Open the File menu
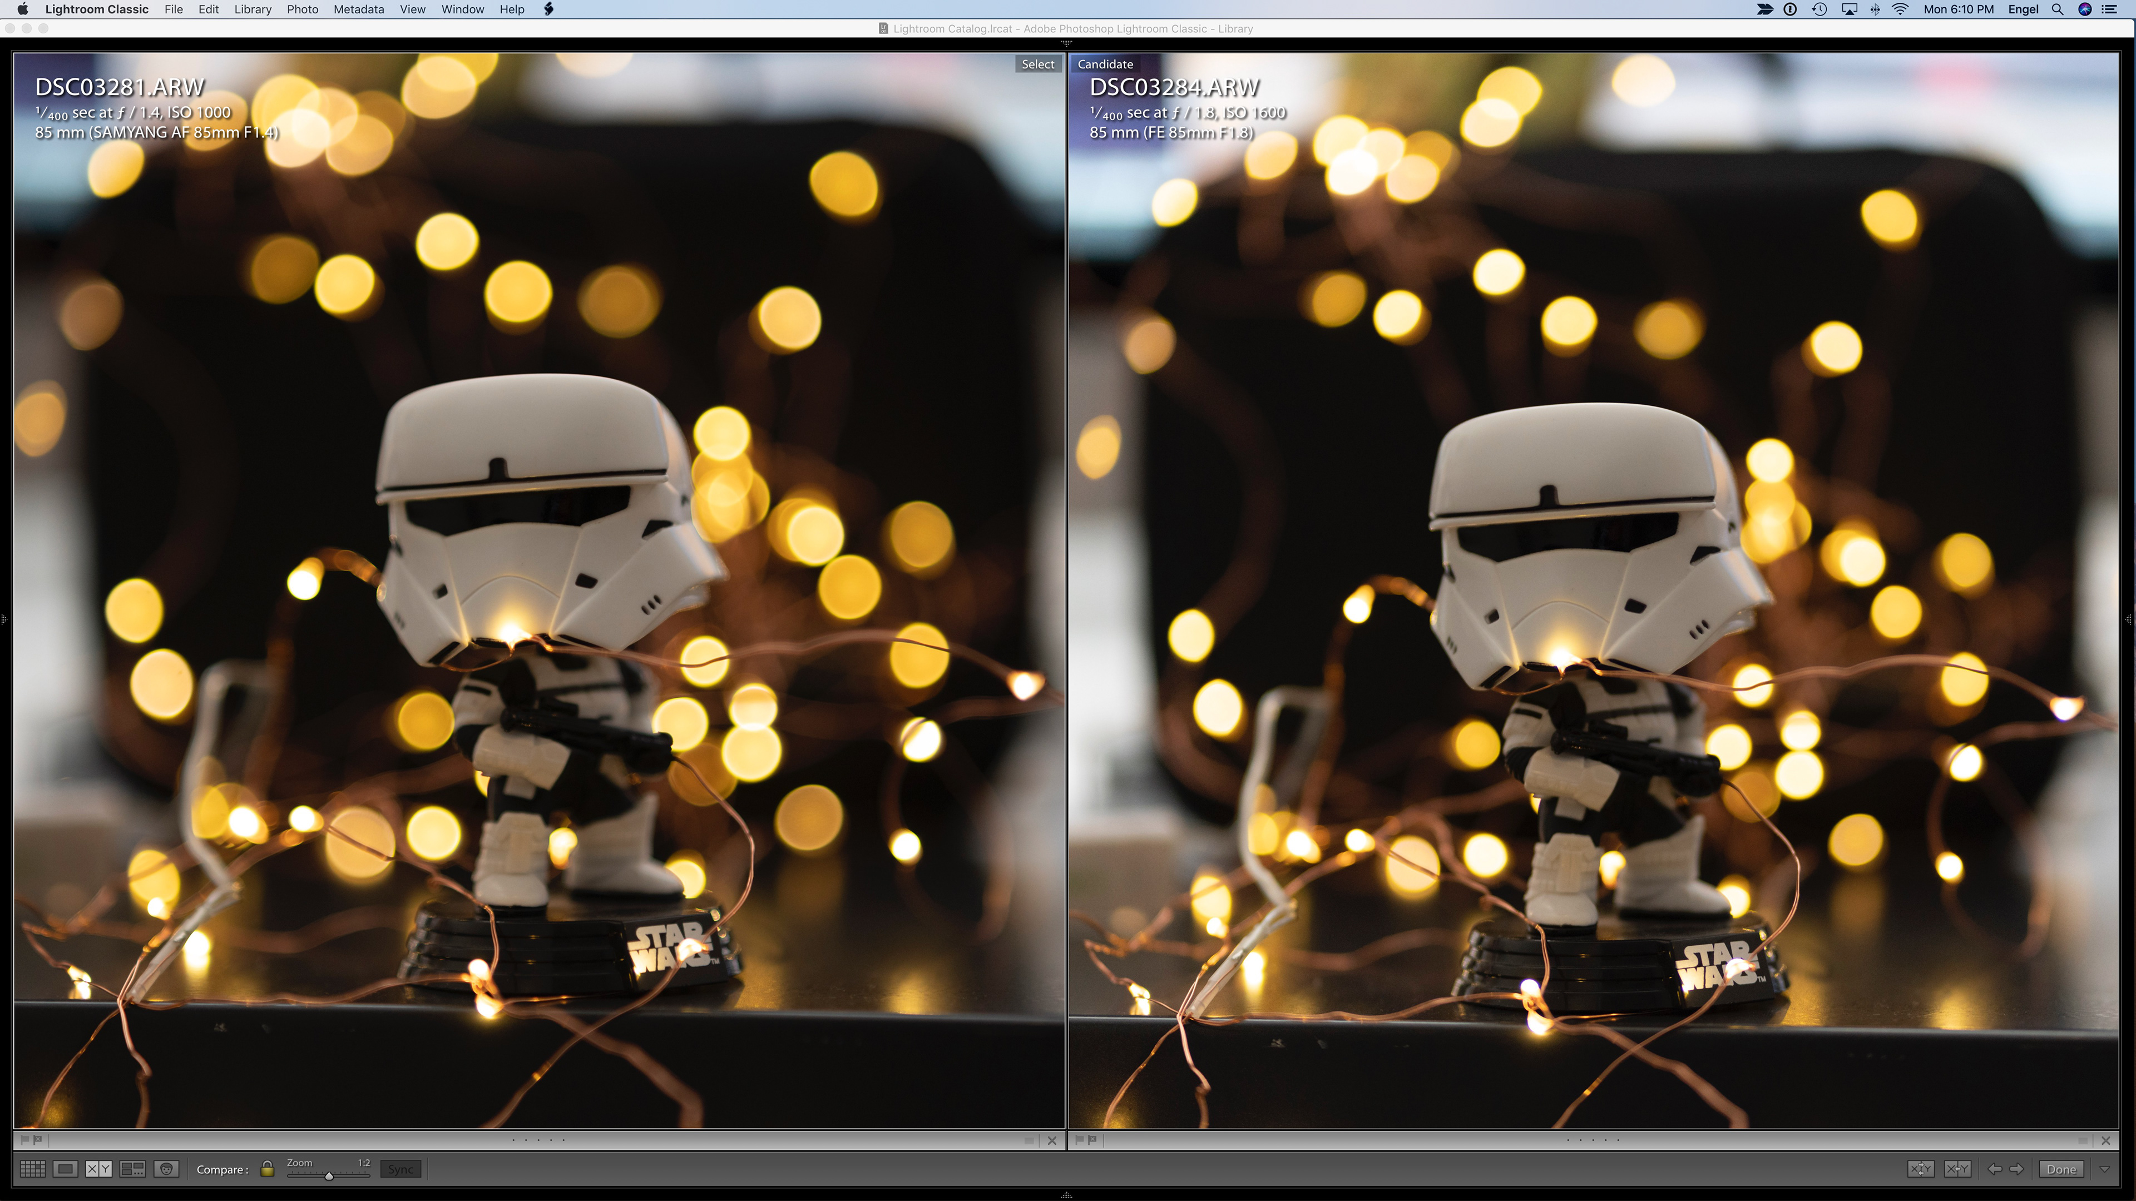Viewport: 2136px width, 1201px height. point(174,9)
